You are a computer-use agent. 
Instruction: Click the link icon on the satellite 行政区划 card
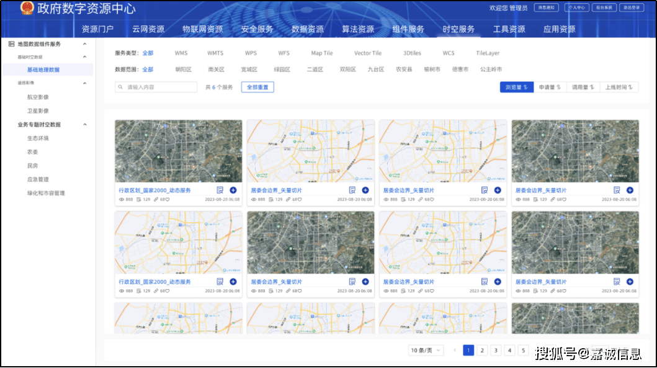click(x=156, y=199)
